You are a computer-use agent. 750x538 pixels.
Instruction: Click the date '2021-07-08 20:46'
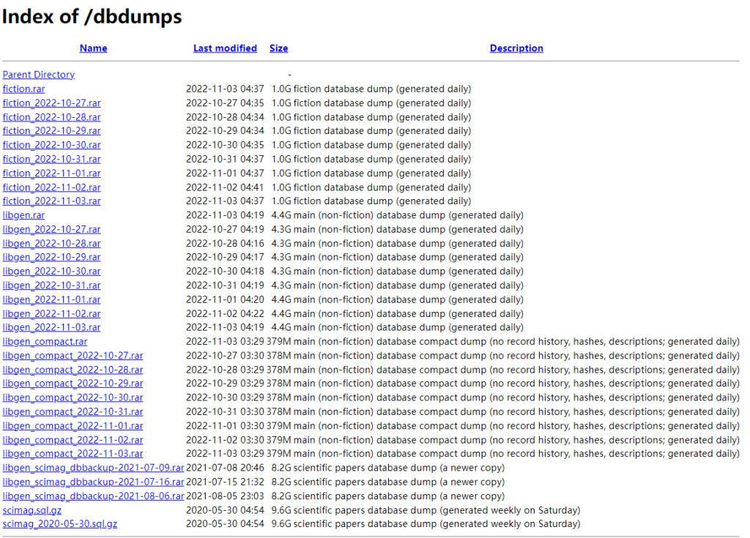click(225, 468)
